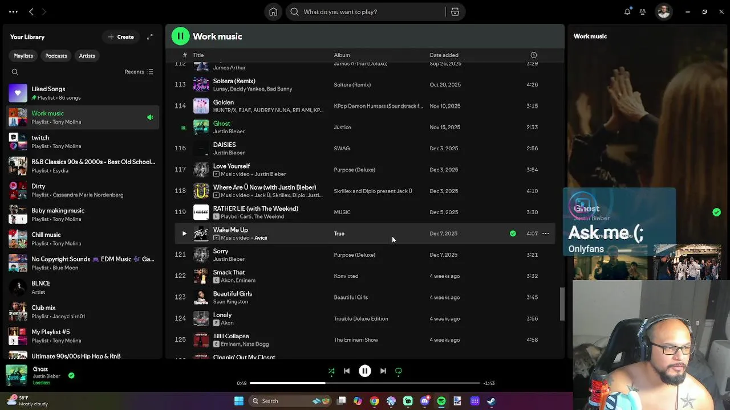Click the playlist vertical scrollbar
The height and width of the screenshot is (410, 730).
561,304
